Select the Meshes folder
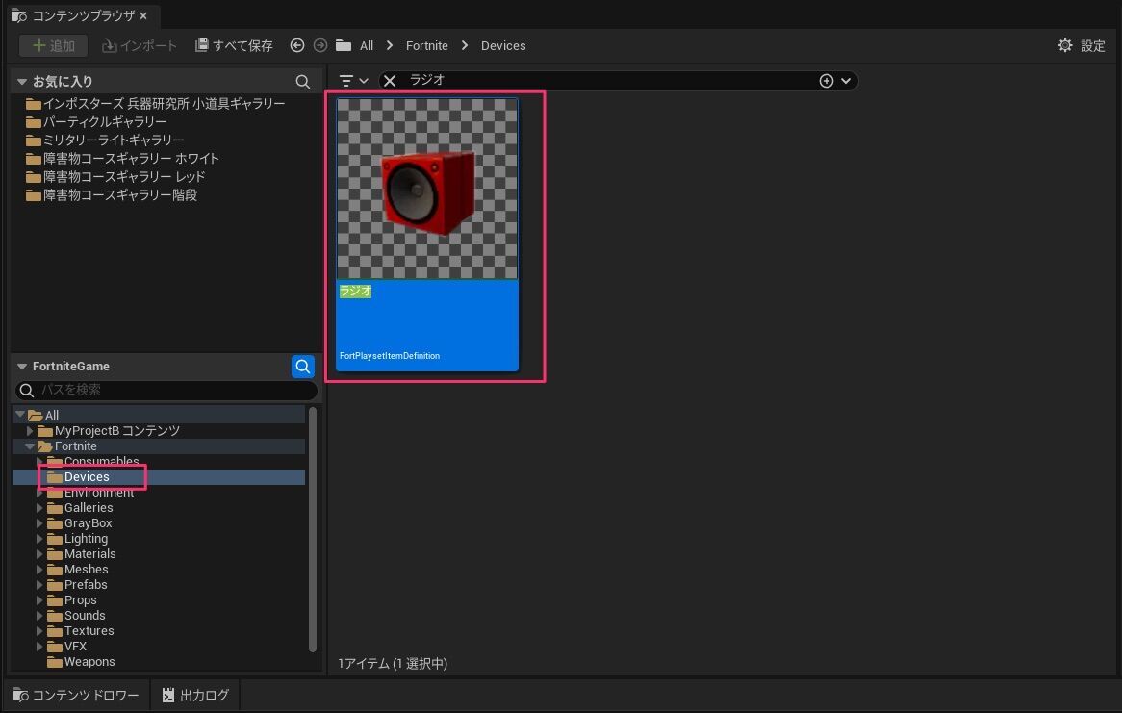This screenshot has height=713, width=1122. point(77,569)
